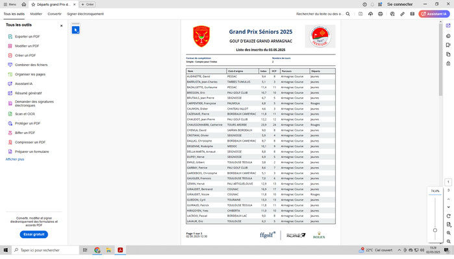This screenshot has height=259, width=454.
Task: Switch to the Modifier tab
Action: (36, 14)
